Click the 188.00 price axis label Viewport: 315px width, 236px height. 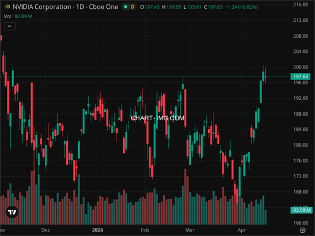pyautogui.click(x=301, y=114)
